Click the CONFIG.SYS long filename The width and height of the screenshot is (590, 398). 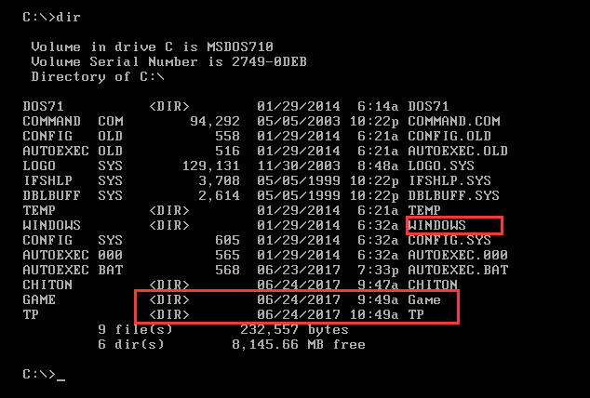[x=449, y=240]
